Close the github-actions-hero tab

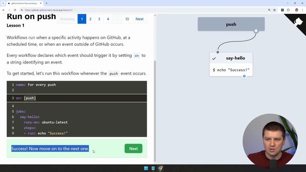click(41, 3)
